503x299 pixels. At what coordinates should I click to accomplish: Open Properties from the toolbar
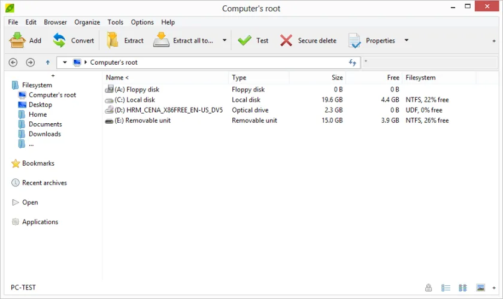pos(354,41)
